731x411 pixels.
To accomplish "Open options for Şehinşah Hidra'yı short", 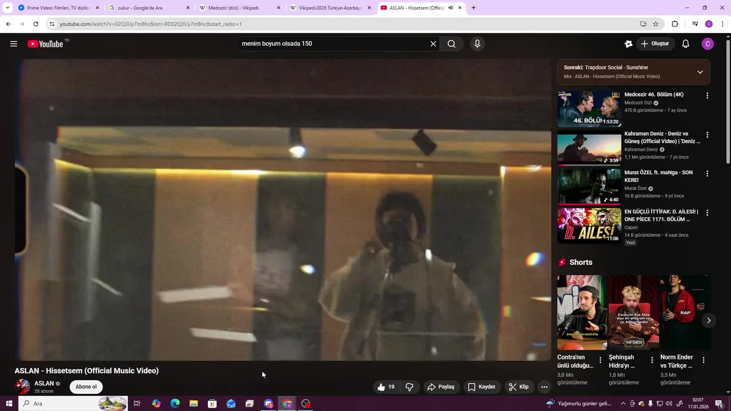I will 652,360.
